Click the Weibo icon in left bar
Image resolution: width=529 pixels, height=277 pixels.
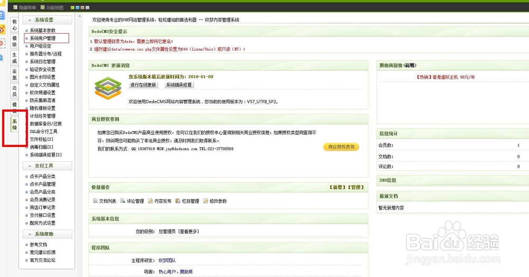coord(2,30)
